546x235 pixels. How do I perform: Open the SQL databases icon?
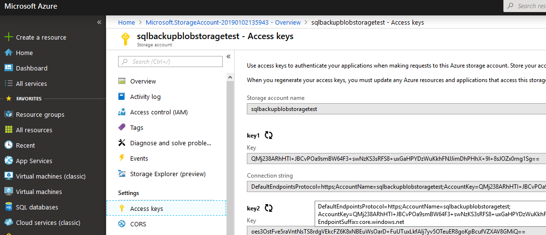(8, 207)
